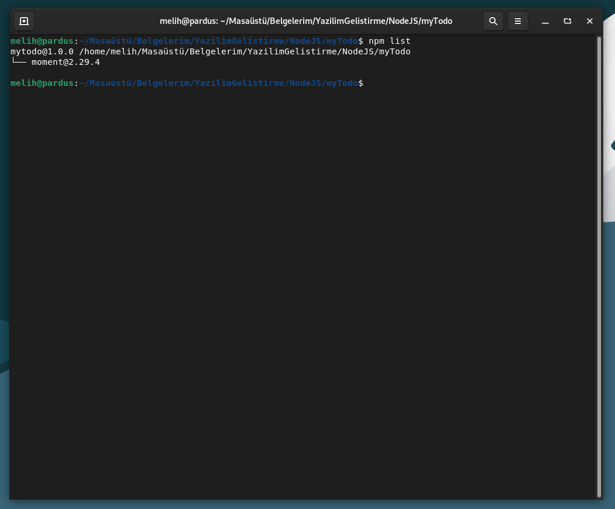Screen dimensions: 615x509
Task: Click the mytodo@1.0.0 project path line
Action: point(210,51)
